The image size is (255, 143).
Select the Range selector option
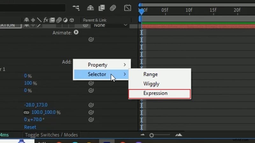pos(160,74)
